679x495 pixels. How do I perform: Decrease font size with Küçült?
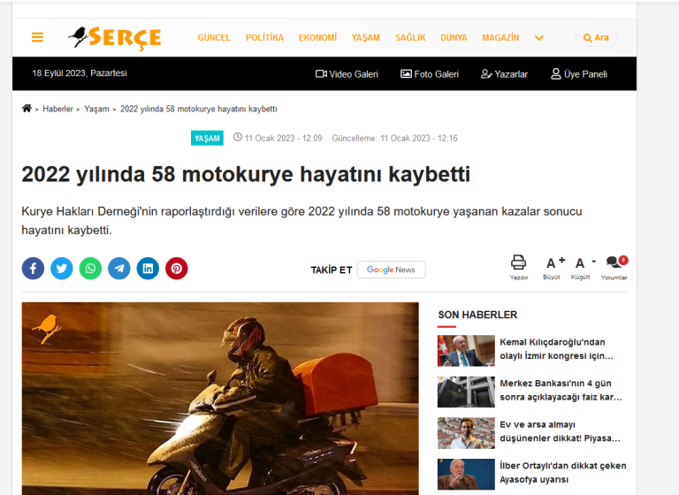(x=581, y=267)
